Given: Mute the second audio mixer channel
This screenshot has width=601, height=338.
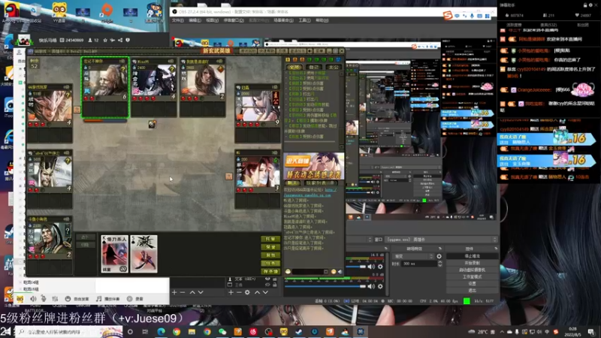Looking at the screenshot, I should point(371,286).
